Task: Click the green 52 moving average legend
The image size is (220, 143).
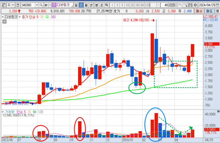Action: pos(47,17)
